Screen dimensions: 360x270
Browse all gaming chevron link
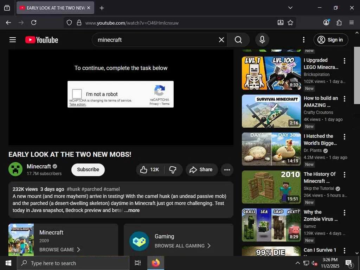(182, 246)
